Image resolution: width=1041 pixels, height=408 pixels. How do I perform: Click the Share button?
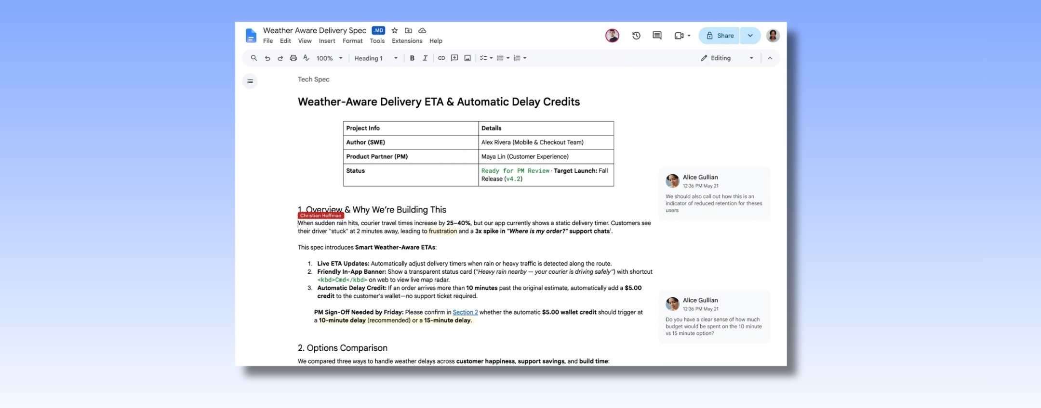pos(719,36)
